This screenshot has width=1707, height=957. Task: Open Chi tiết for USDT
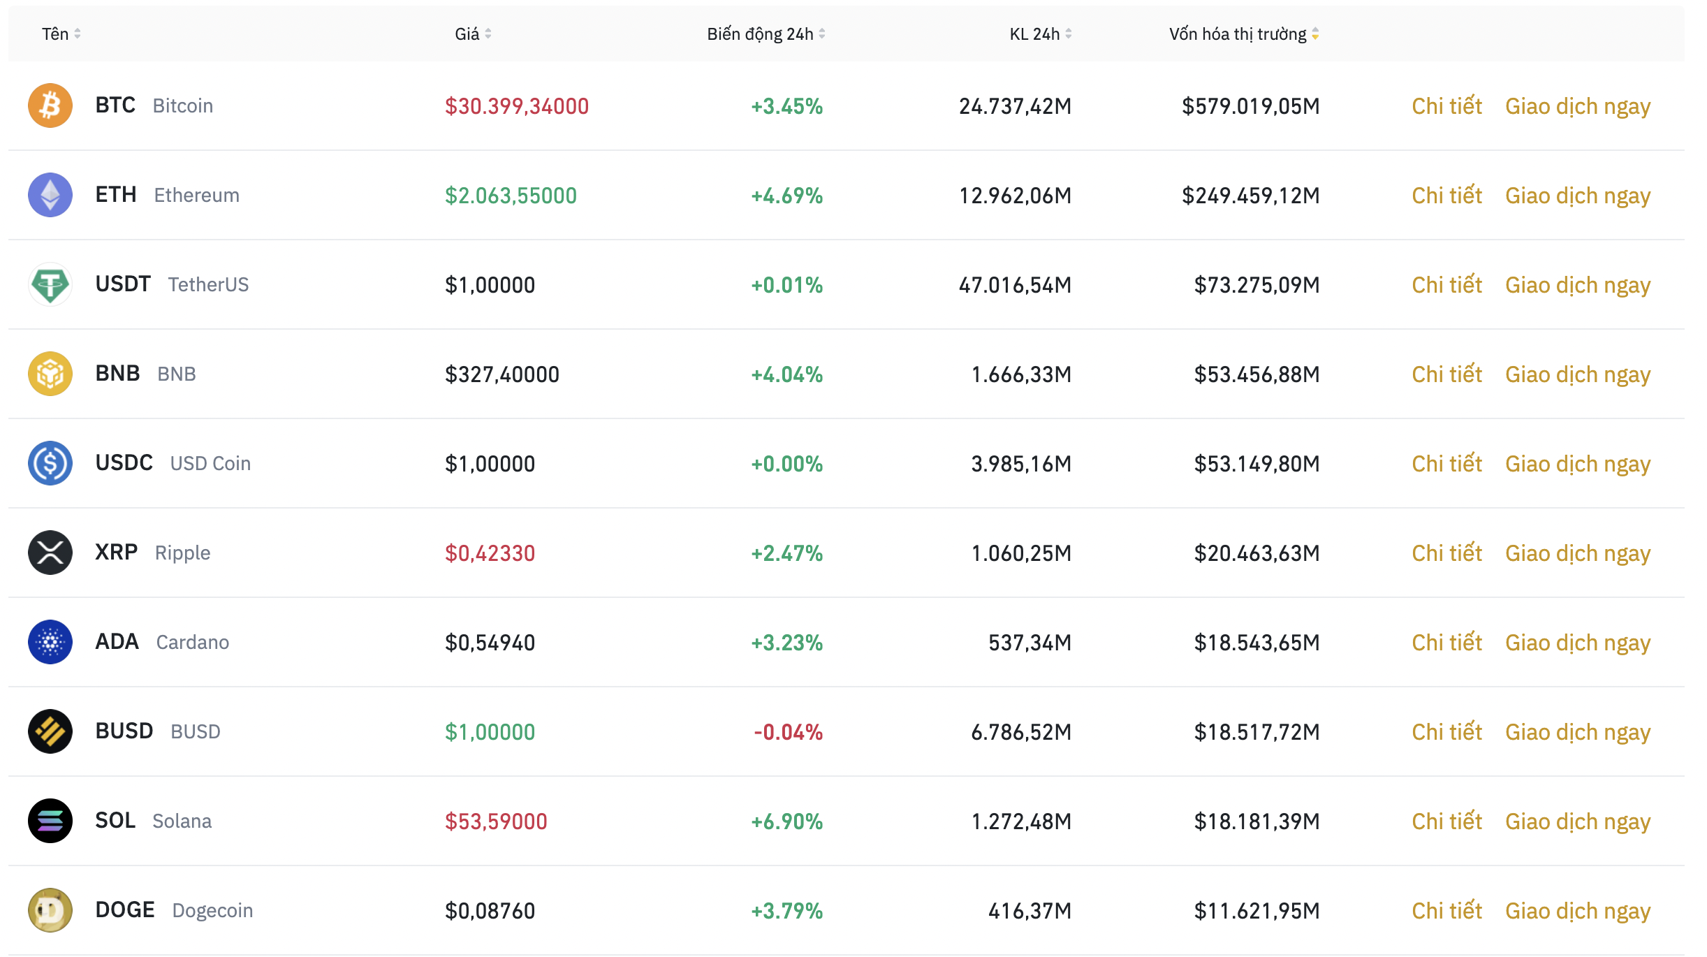(x=1446, y=284)
